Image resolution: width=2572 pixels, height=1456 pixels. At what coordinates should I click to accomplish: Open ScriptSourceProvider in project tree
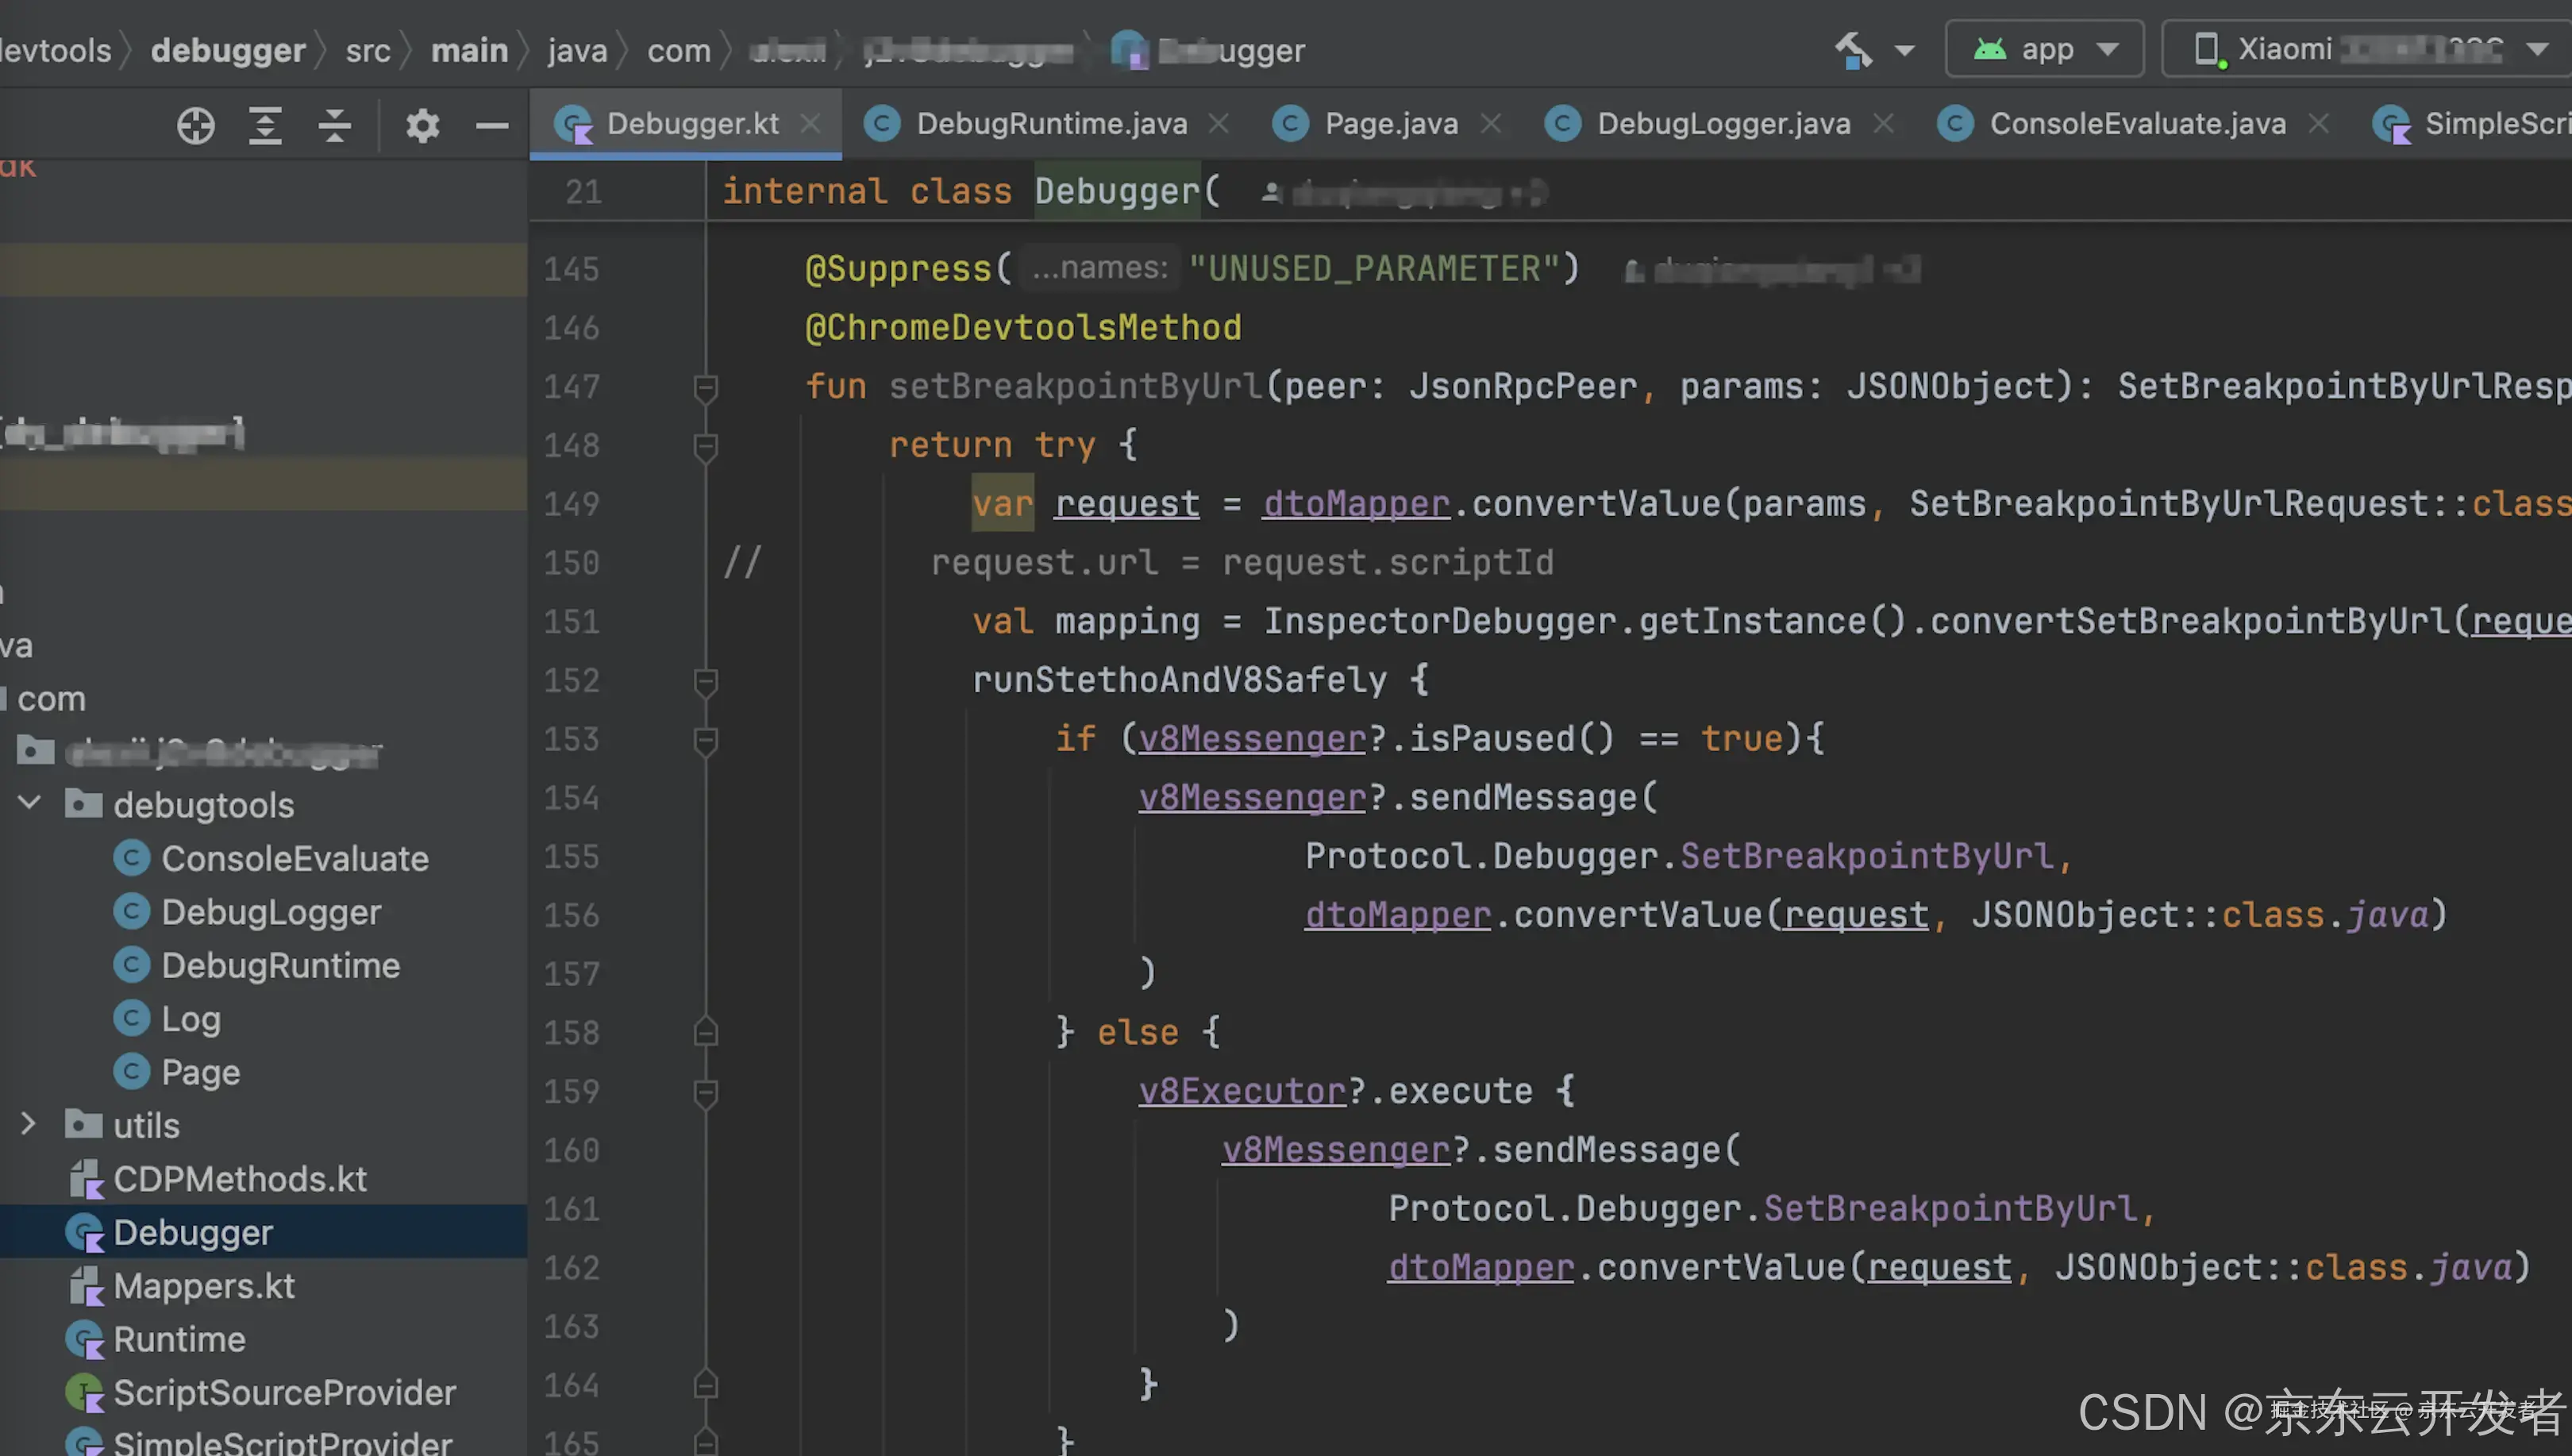click(285, 1392)
